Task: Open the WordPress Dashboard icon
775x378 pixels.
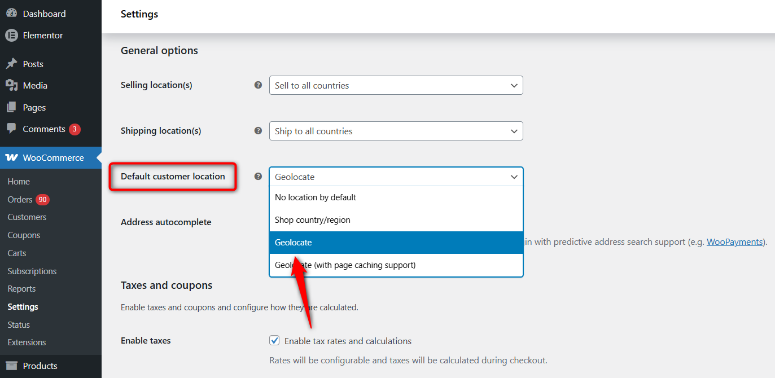Action: pos(12,13)
